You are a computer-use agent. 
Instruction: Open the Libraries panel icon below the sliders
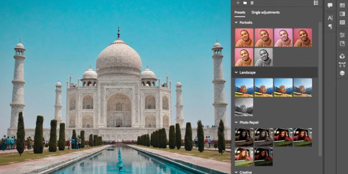click(x=342, y=43)
